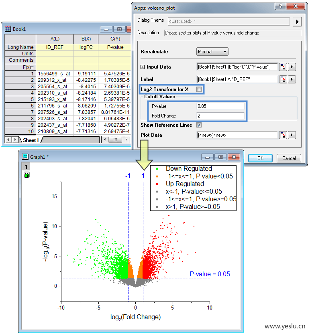Select layer 1 icon in Graph1
310x334 pixels.
(26, 167)
